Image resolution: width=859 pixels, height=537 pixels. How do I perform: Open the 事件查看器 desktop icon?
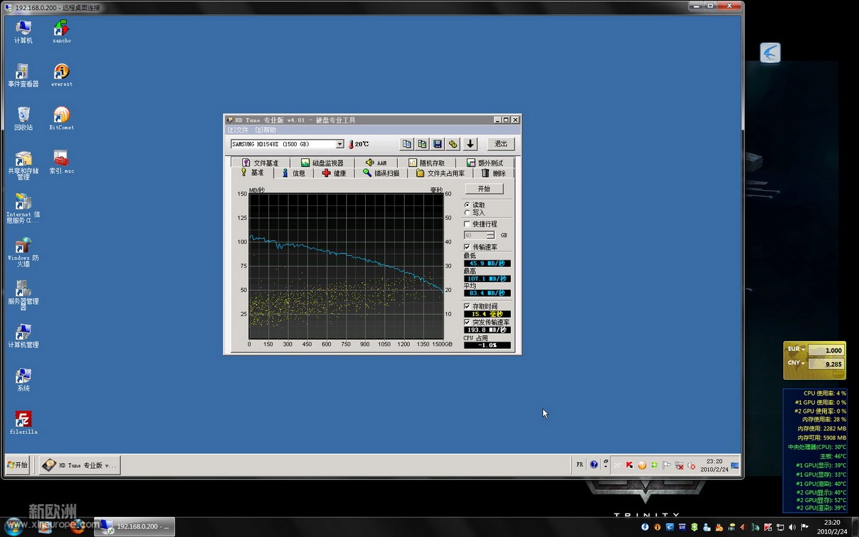[x=23, y=75]
